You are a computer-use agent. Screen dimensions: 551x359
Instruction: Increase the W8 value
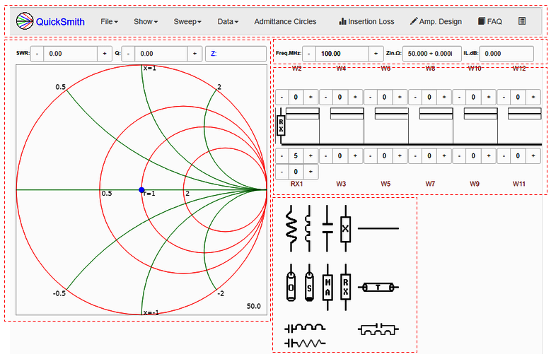pyautogui.click(x=444, y=98)
